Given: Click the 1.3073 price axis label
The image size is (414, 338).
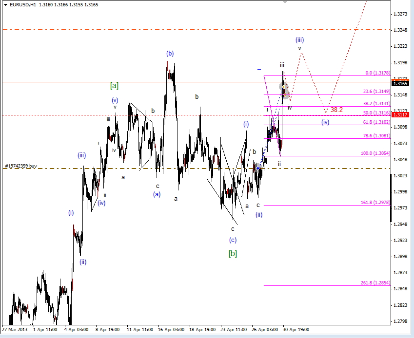Looking at the screenshot, I should [x=400, y=143].
